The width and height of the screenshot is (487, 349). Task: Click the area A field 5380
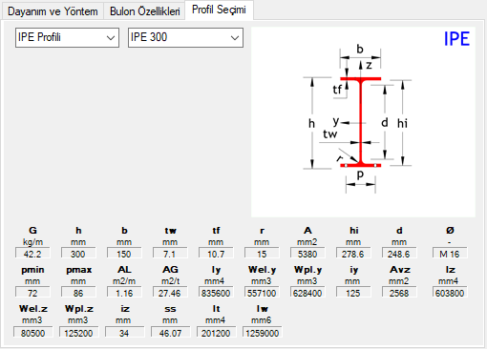[307, 254]
